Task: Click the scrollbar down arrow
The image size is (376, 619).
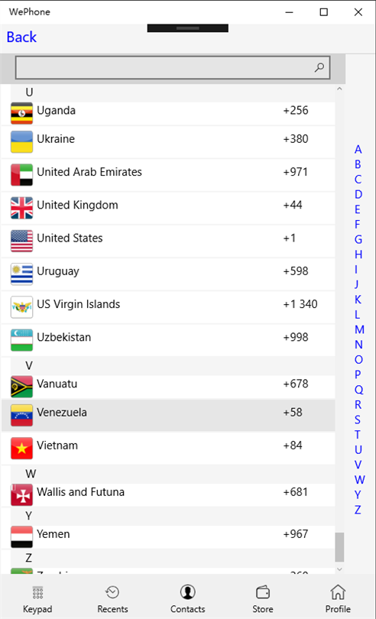Action: [339, 569]
